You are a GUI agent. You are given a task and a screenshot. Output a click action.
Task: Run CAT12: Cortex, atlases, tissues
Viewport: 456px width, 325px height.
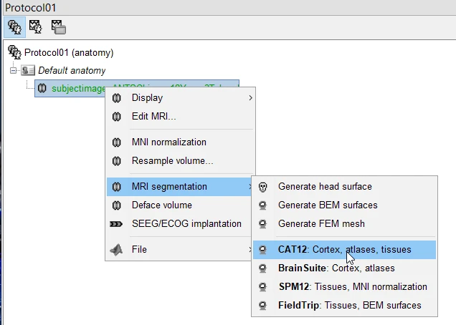pyautogui.click(x=344, y=249)
